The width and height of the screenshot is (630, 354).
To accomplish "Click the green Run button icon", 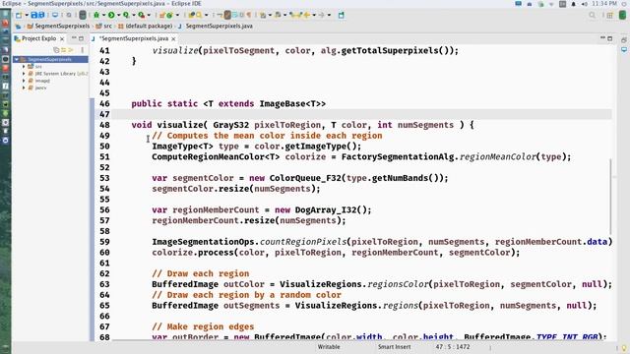I will point(111,16).
